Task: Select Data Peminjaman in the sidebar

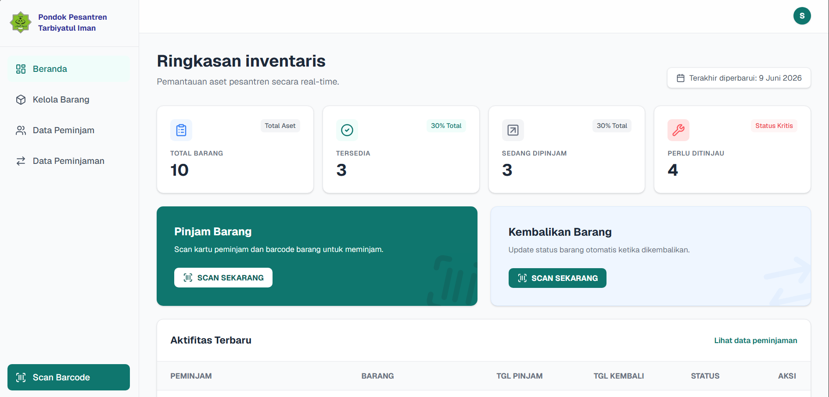Action: [68, 161]
